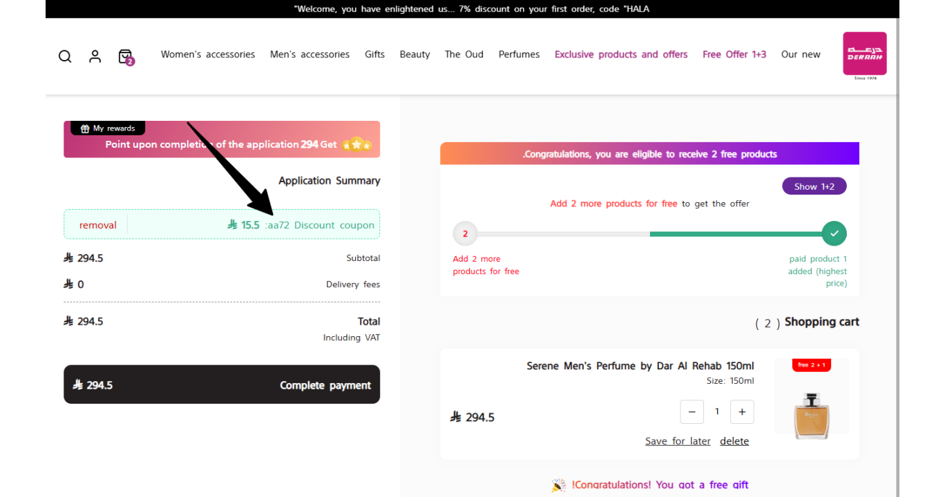Click the aa72 Discount coupon text
The height and width of the screenshot is (497, 945).
tap(321, 225)
